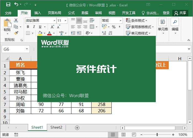The height and width of the screenshot is (138, 193).
Task: Toggle Bold formatting
Action: coord(28,27)
